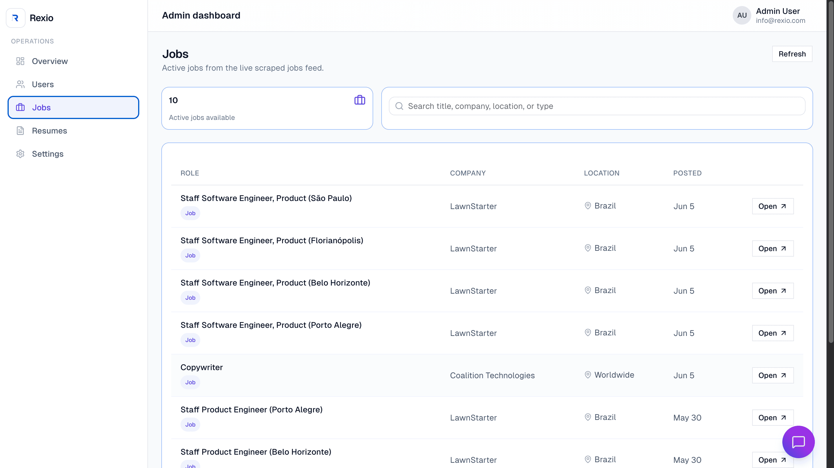Open the Staff Product Engineer (Porto Alegre) posting
The width and height of the screenshot is (834, 468).
click(772, 418)
